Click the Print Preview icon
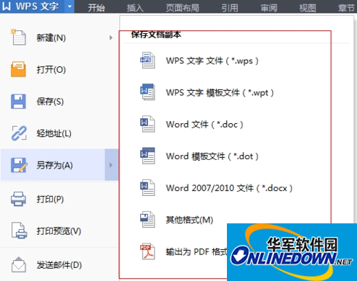Viewport: 357px width, 281px height. [19, 231]
